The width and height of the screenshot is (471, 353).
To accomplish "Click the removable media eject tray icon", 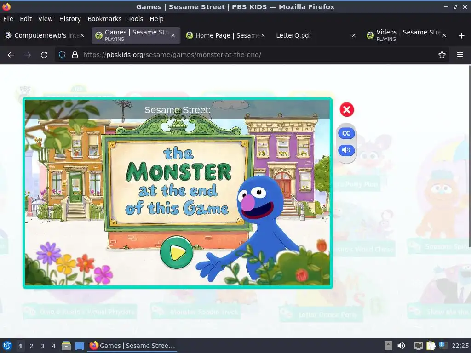I will point(388,346).
